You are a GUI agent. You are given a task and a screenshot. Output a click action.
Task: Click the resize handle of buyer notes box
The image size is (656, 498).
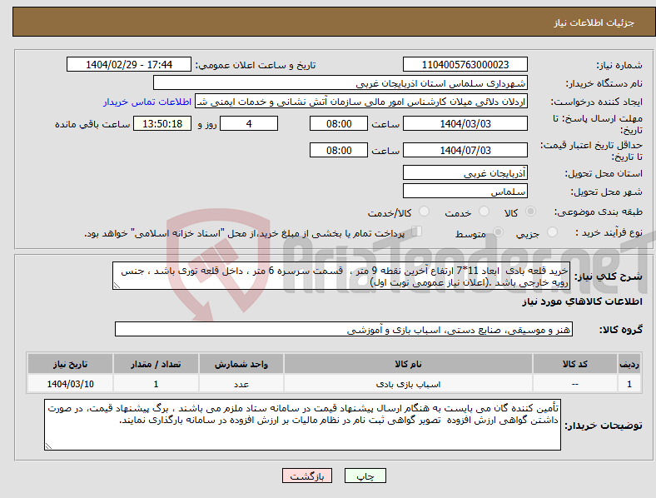[x=48, y=446]
